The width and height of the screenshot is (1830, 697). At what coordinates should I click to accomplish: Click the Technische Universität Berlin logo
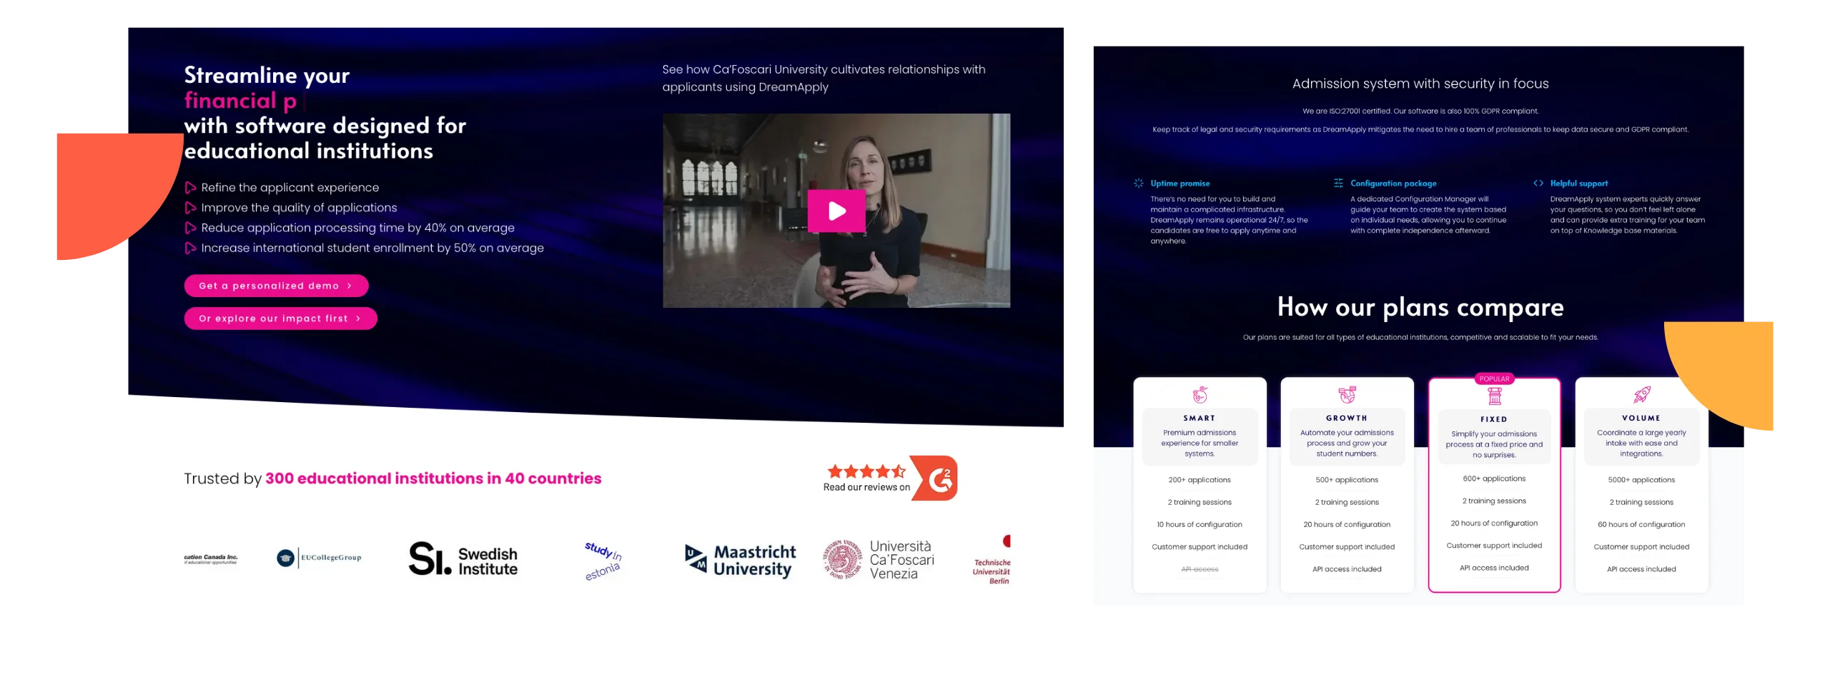pyautogui.click(x=992, y=561)
